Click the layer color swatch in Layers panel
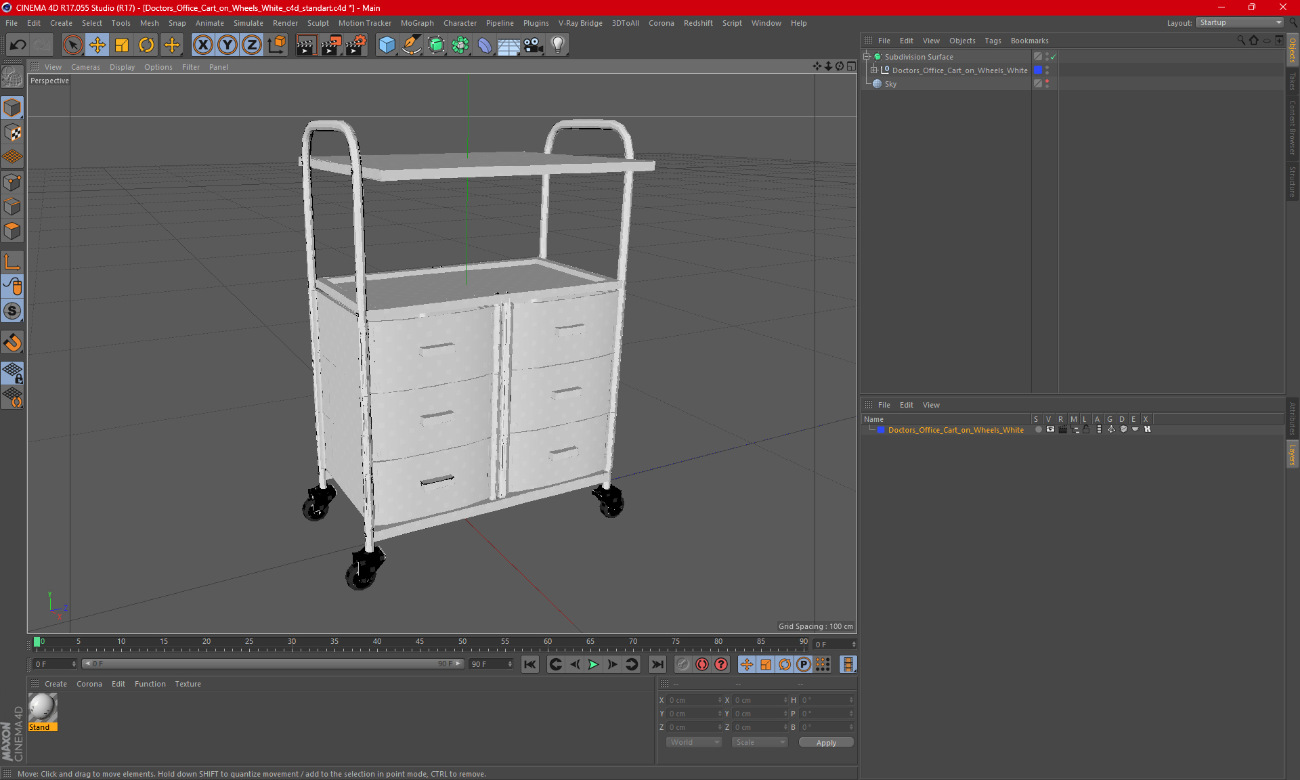The width and height of the screenshot is (1300, 780). tap(881, 430)
